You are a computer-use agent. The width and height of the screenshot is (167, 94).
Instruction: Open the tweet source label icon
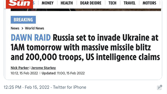[x=159, y=87]
